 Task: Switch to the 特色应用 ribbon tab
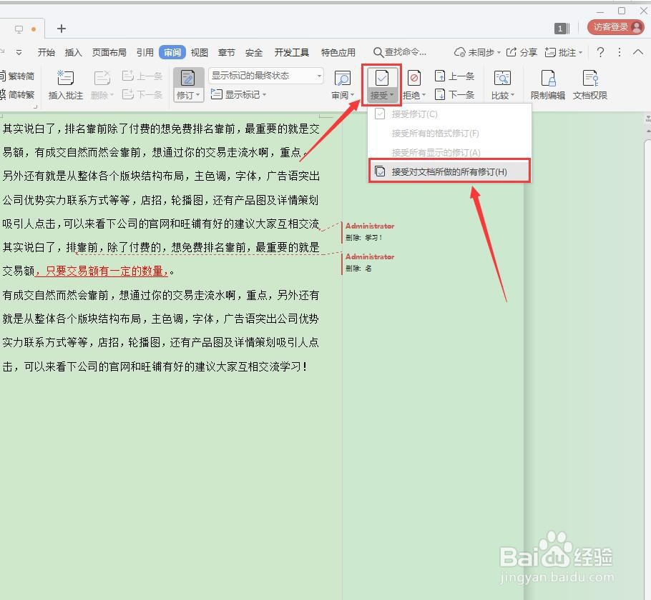point(338,51)
